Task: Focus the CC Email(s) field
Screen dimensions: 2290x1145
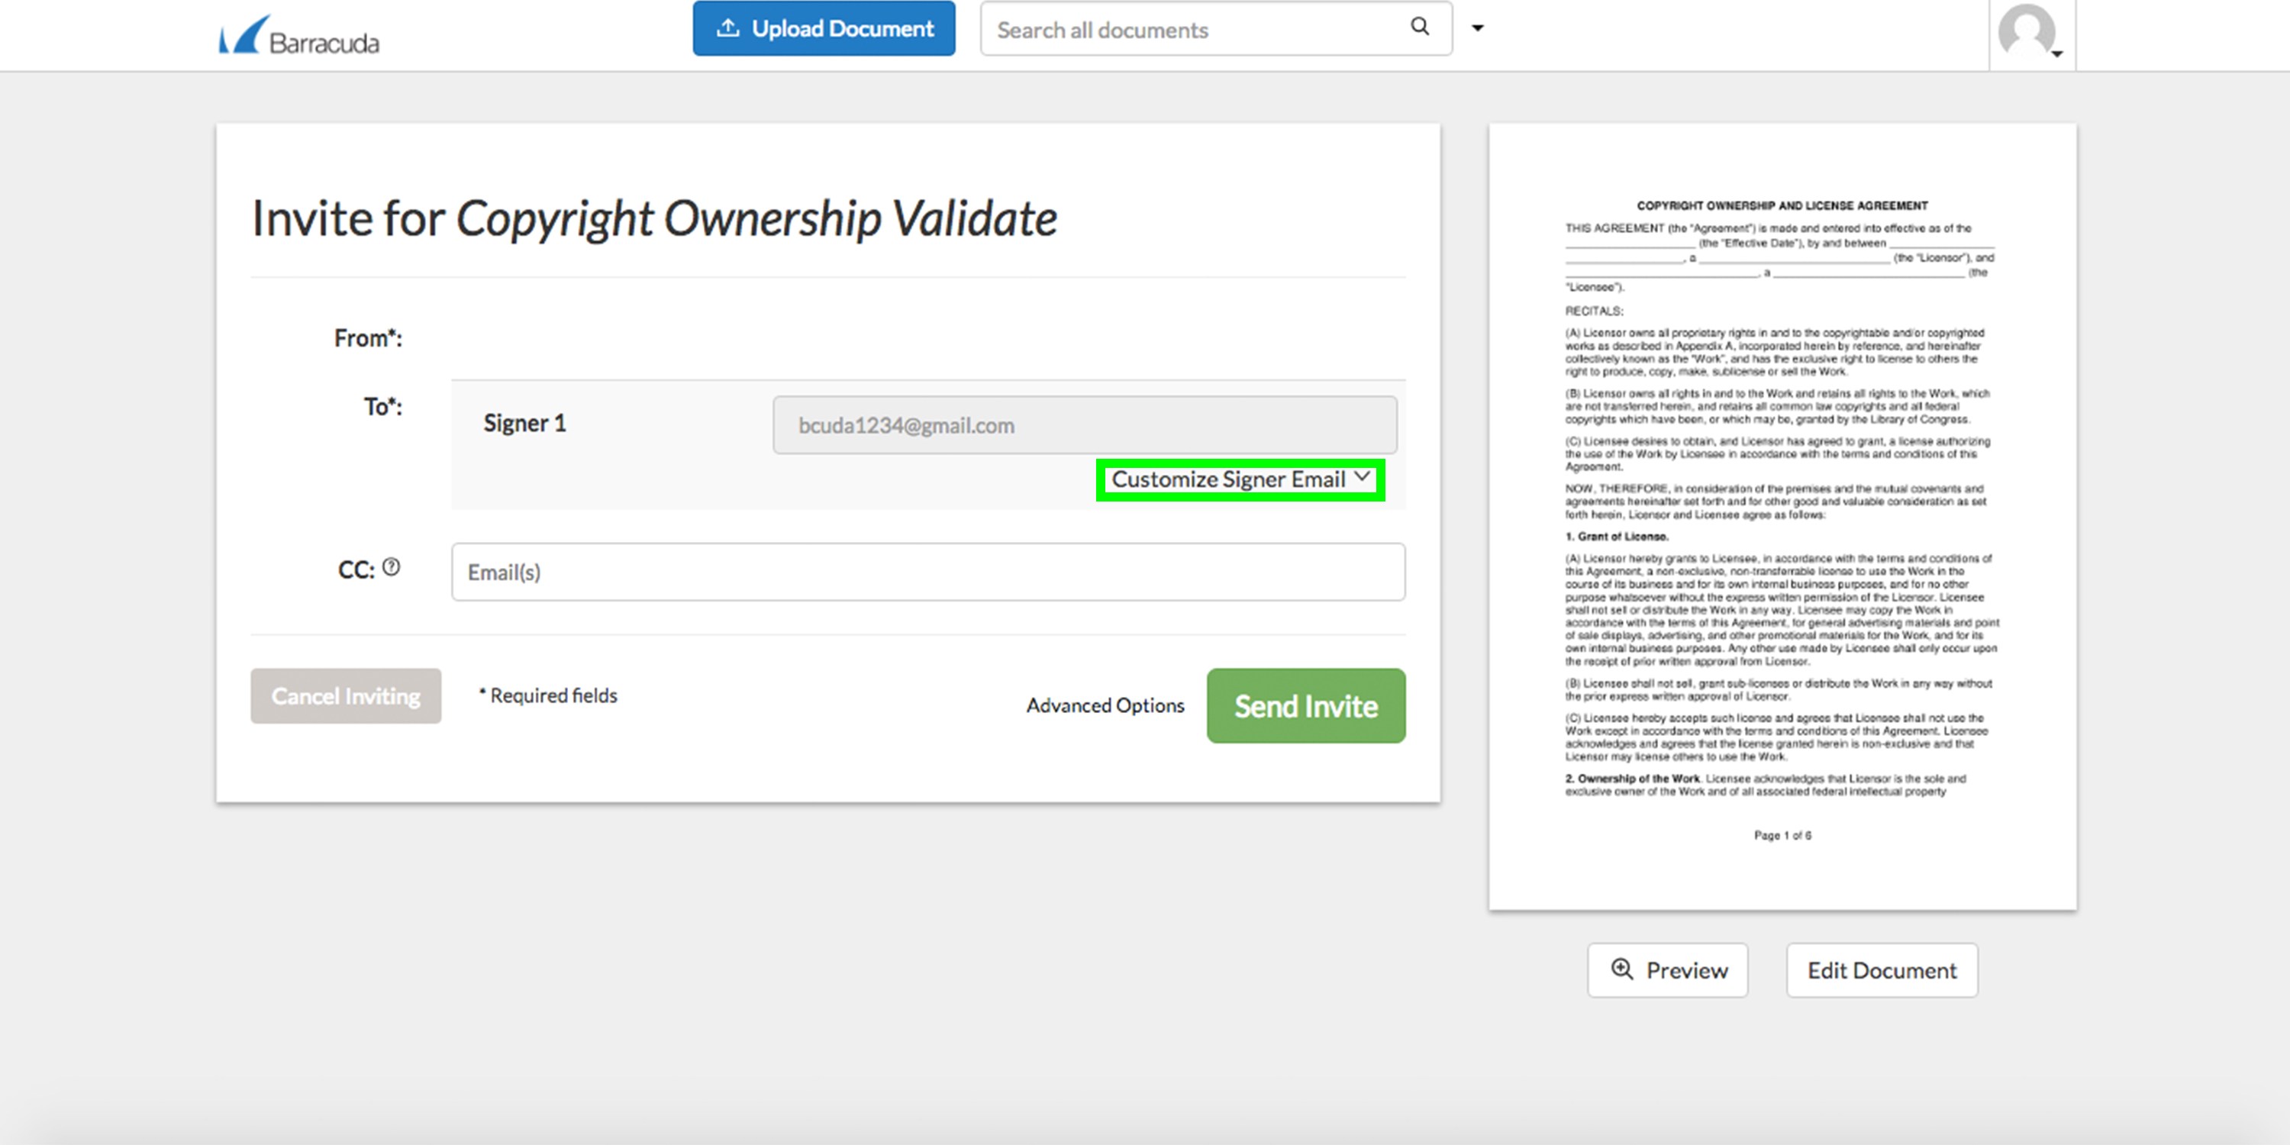Action: click(x=927, y=572)
